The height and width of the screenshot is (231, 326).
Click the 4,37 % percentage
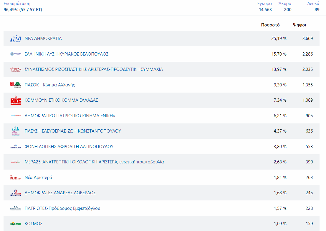[280, 131]
